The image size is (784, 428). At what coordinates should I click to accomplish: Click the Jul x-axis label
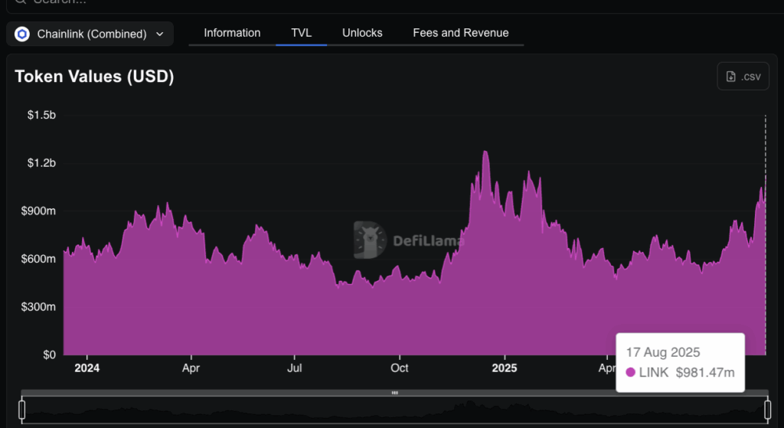[295, 368]
